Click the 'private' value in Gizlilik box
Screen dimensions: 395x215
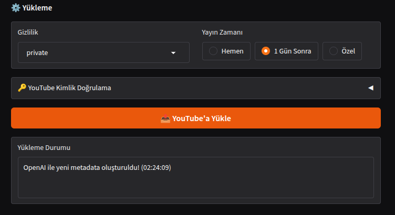(x=38, y=52)
